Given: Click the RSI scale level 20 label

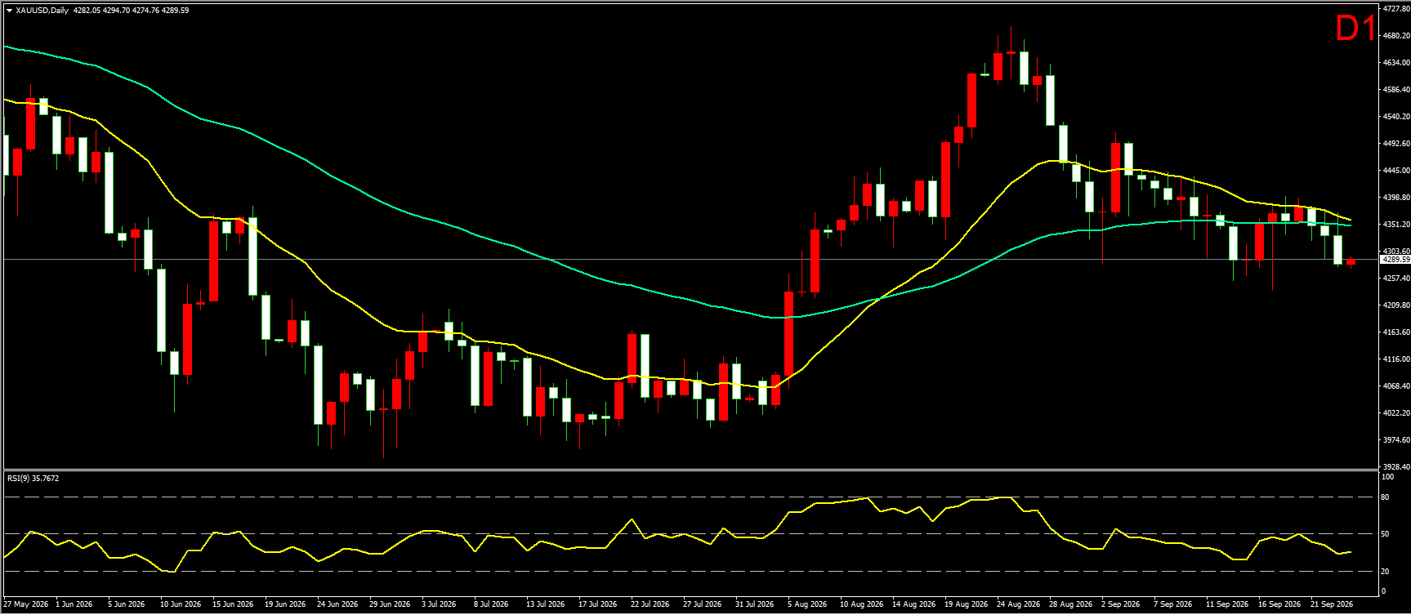Looking at the screenshot, I should point(1385,571).
